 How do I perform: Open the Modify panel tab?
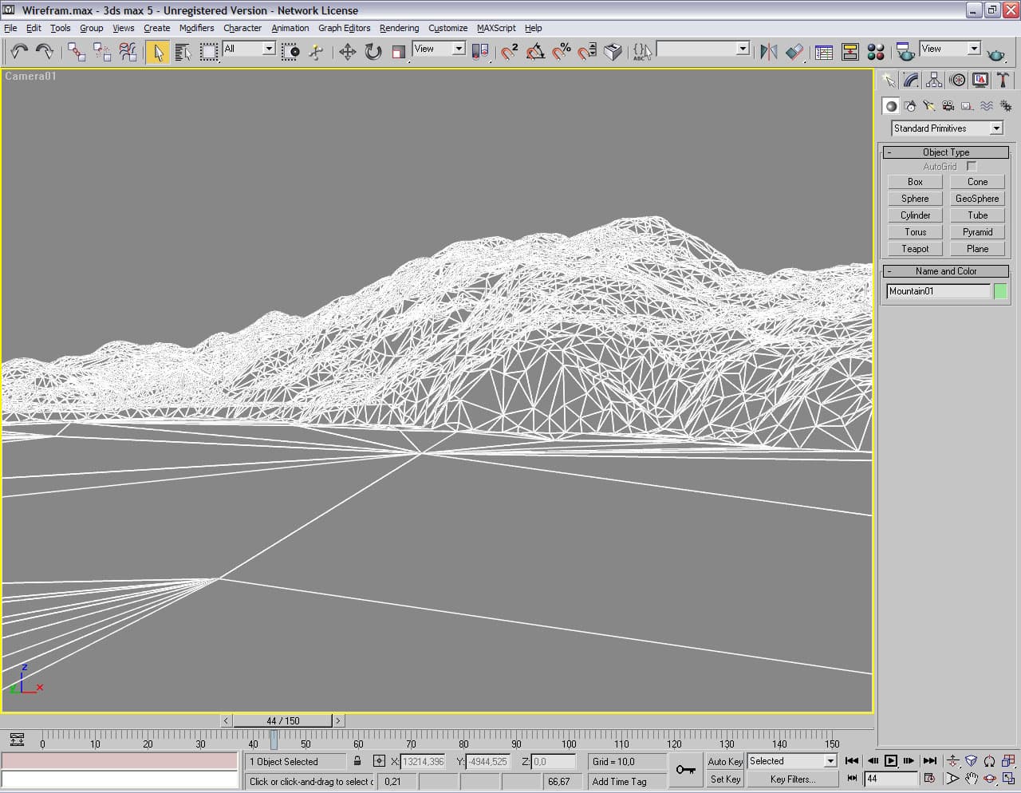[911, 80]
